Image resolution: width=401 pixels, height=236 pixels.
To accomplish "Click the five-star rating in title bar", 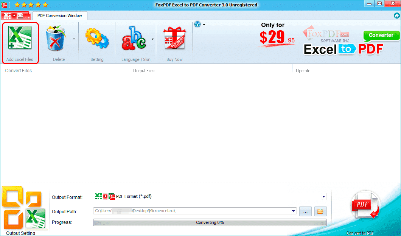I will [31, 5].
